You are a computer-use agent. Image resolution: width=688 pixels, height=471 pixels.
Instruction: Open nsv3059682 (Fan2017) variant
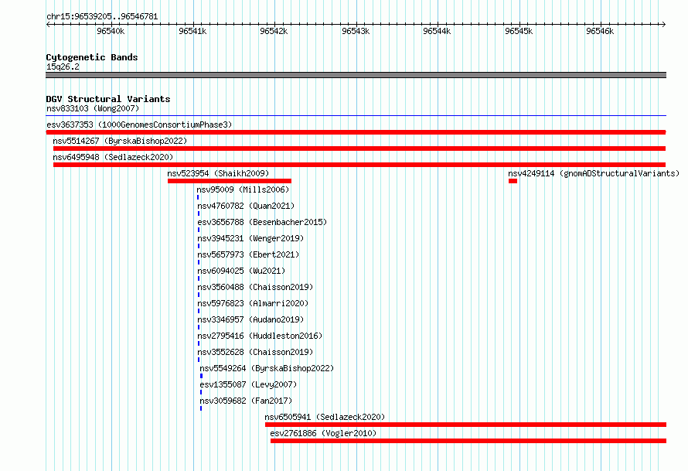click(x=246, y=401)
